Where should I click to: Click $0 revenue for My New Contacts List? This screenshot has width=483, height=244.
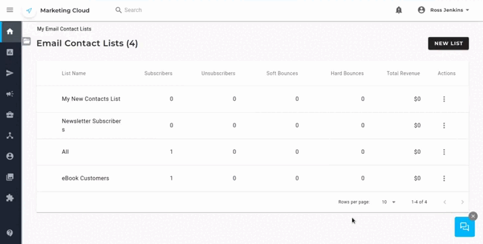point(417,99)
